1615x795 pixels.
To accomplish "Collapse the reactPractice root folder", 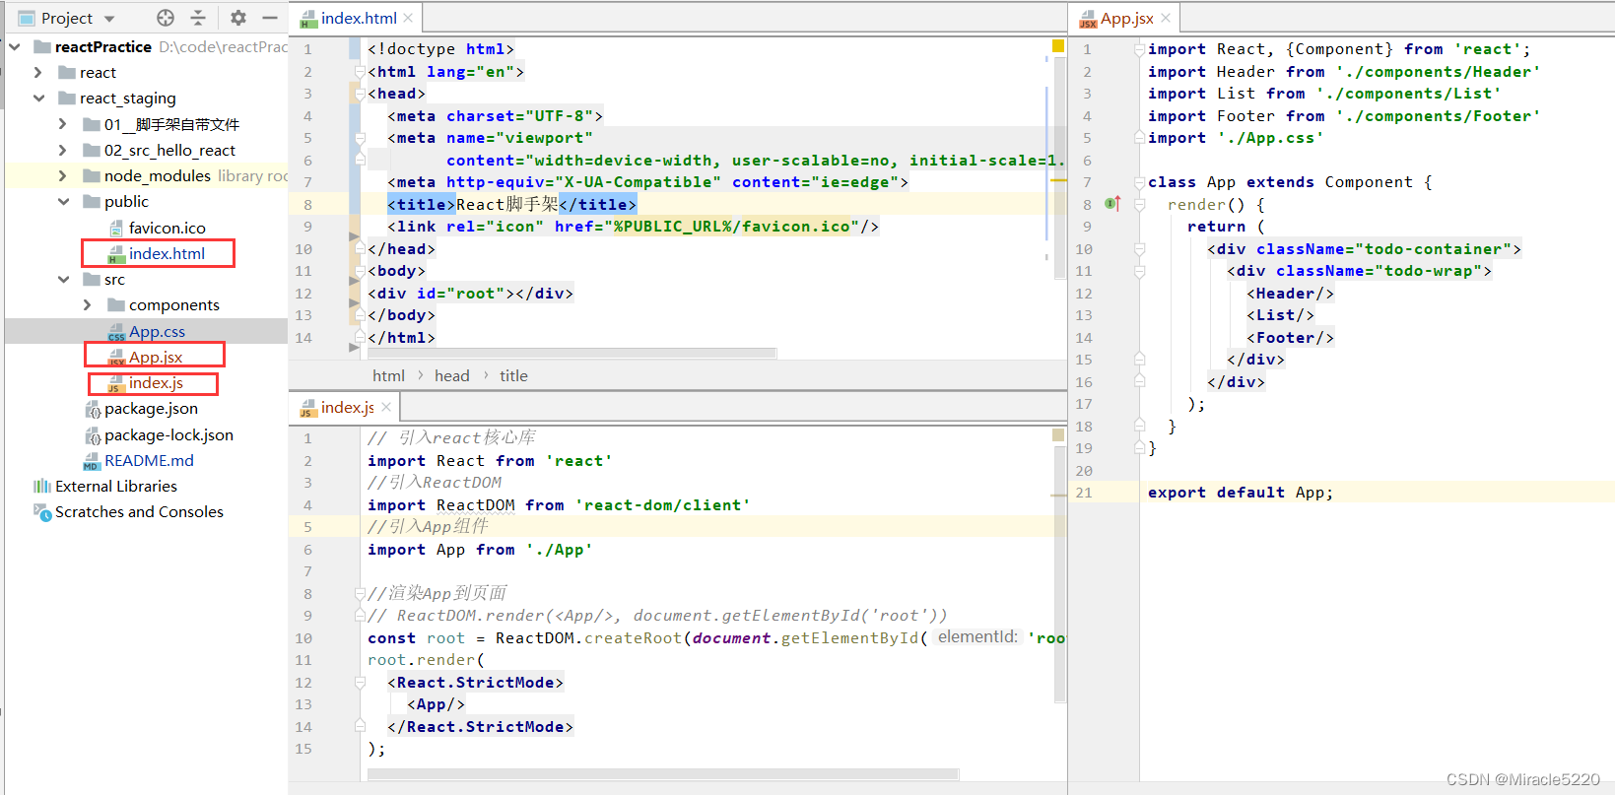I will [15, 46].
